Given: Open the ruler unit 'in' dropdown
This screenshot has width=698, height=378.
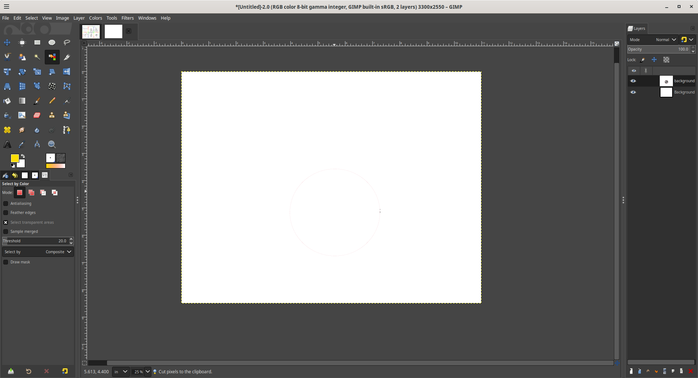Looking at the screenshot, I should (121, 372).
